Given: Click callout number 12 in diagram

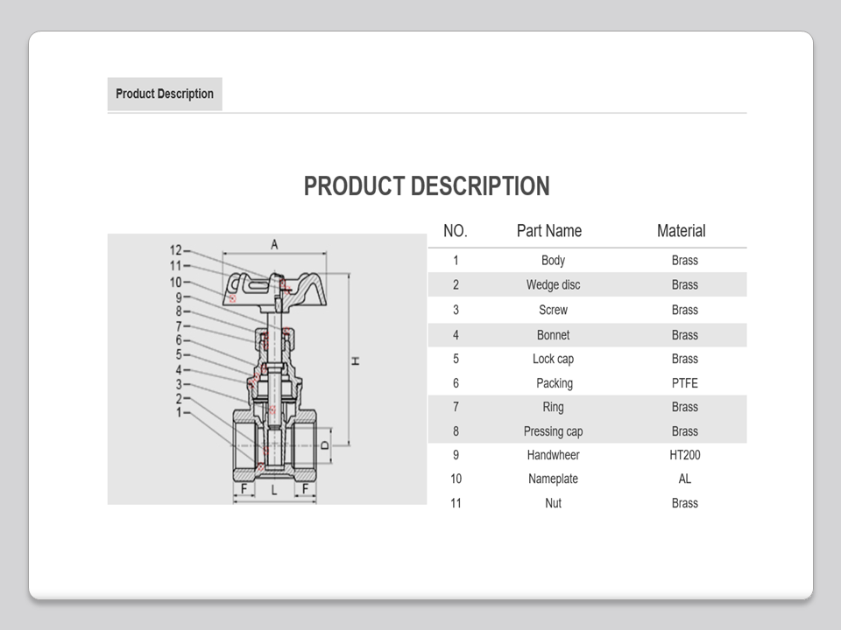Looking at the screenshot, I should [x=174, y=250].
